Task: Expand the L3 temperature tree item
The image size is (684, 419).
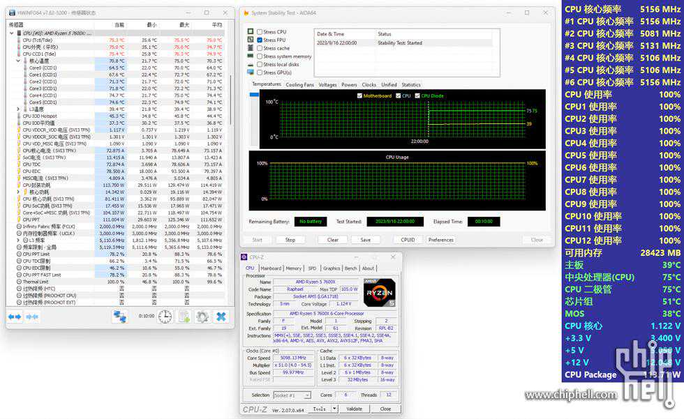Action: pos(19,109)
